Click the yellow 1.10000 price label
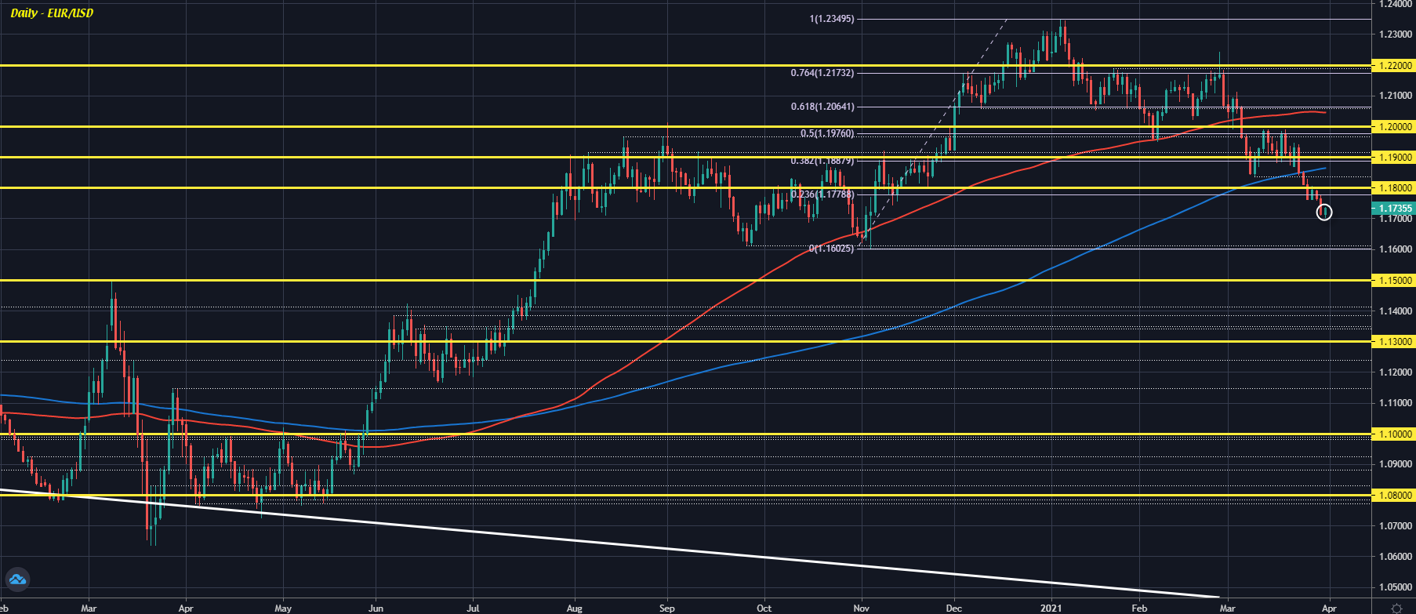Image resolution: width=1416 pixels, height=614 pixels. point(1393,434)
